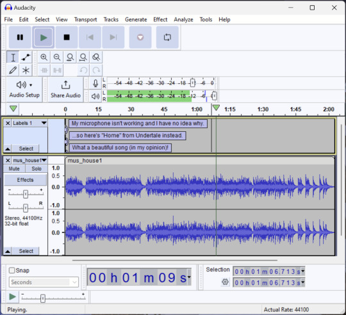Close the mus_house1 track
Image resolution: width=346 pixels, height=315 pixels.
click(x=8, y=160)
